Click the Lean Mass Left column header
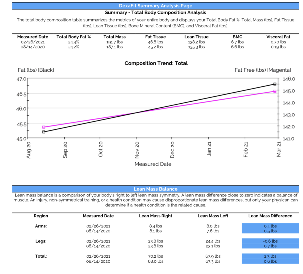303x274 pixels. pos(213,216)
